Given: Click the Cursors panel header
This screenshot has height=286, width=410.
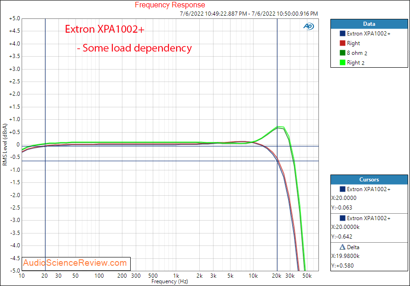Looking at the screenshot, I should tap(369, 180).
